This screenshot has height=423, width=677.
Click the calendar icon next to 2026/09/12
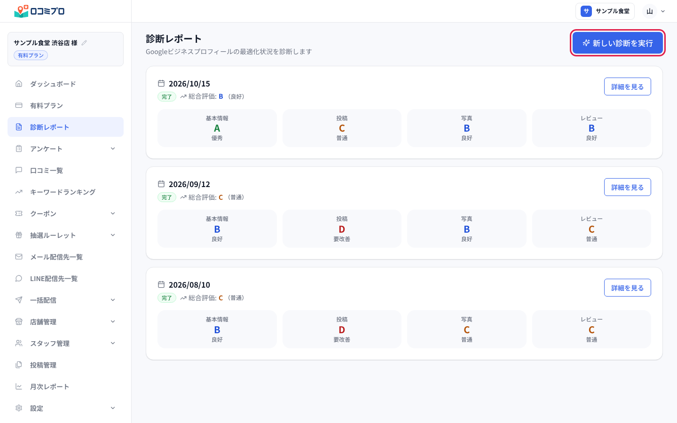click(161, 184)
